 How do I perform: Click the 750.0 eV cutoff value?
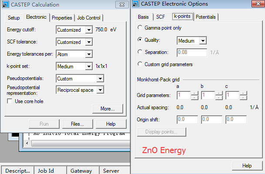coord(106,30)
